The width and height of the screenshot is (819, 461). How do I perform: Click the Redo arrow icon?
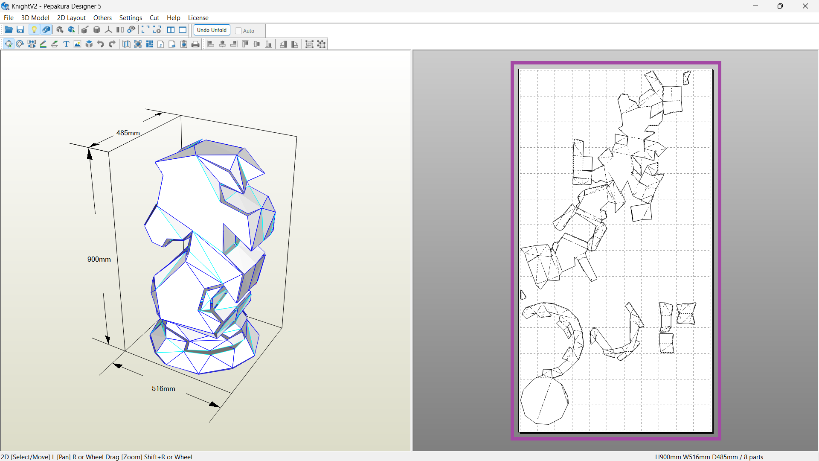point(112,44)
